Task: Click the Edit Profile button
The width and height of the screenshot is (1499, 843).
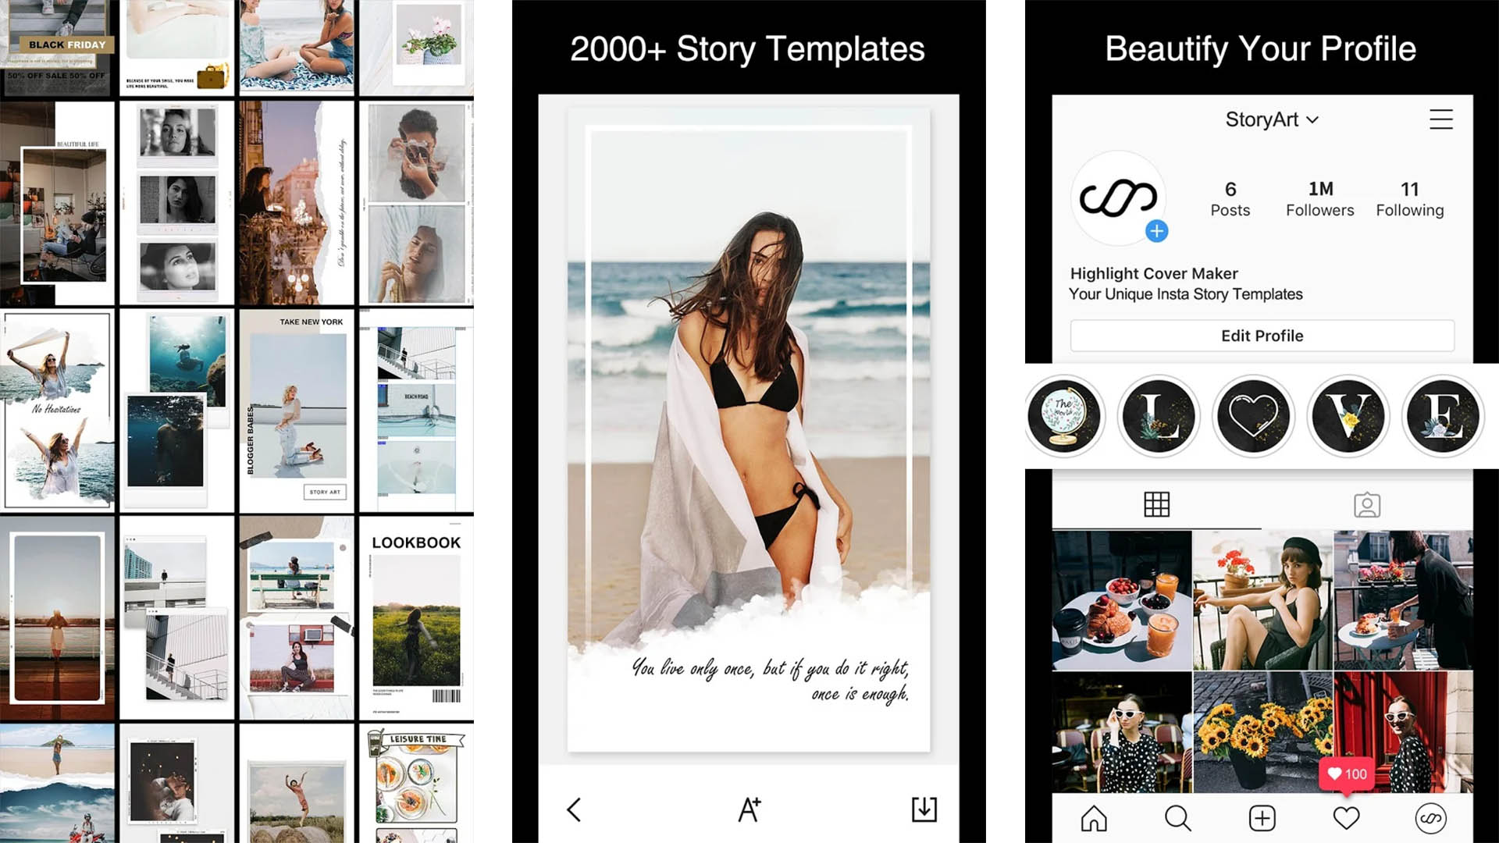Action: [1261, 336]
